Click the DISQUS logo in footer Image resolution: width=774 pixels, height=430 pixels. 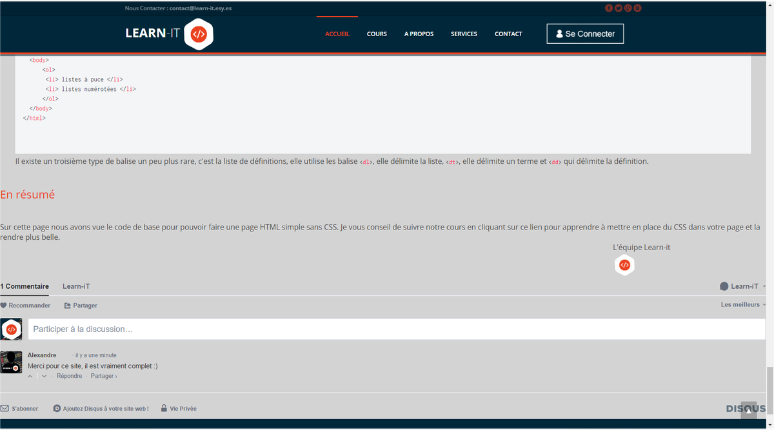pyautogui.click(x=745, y=409)
